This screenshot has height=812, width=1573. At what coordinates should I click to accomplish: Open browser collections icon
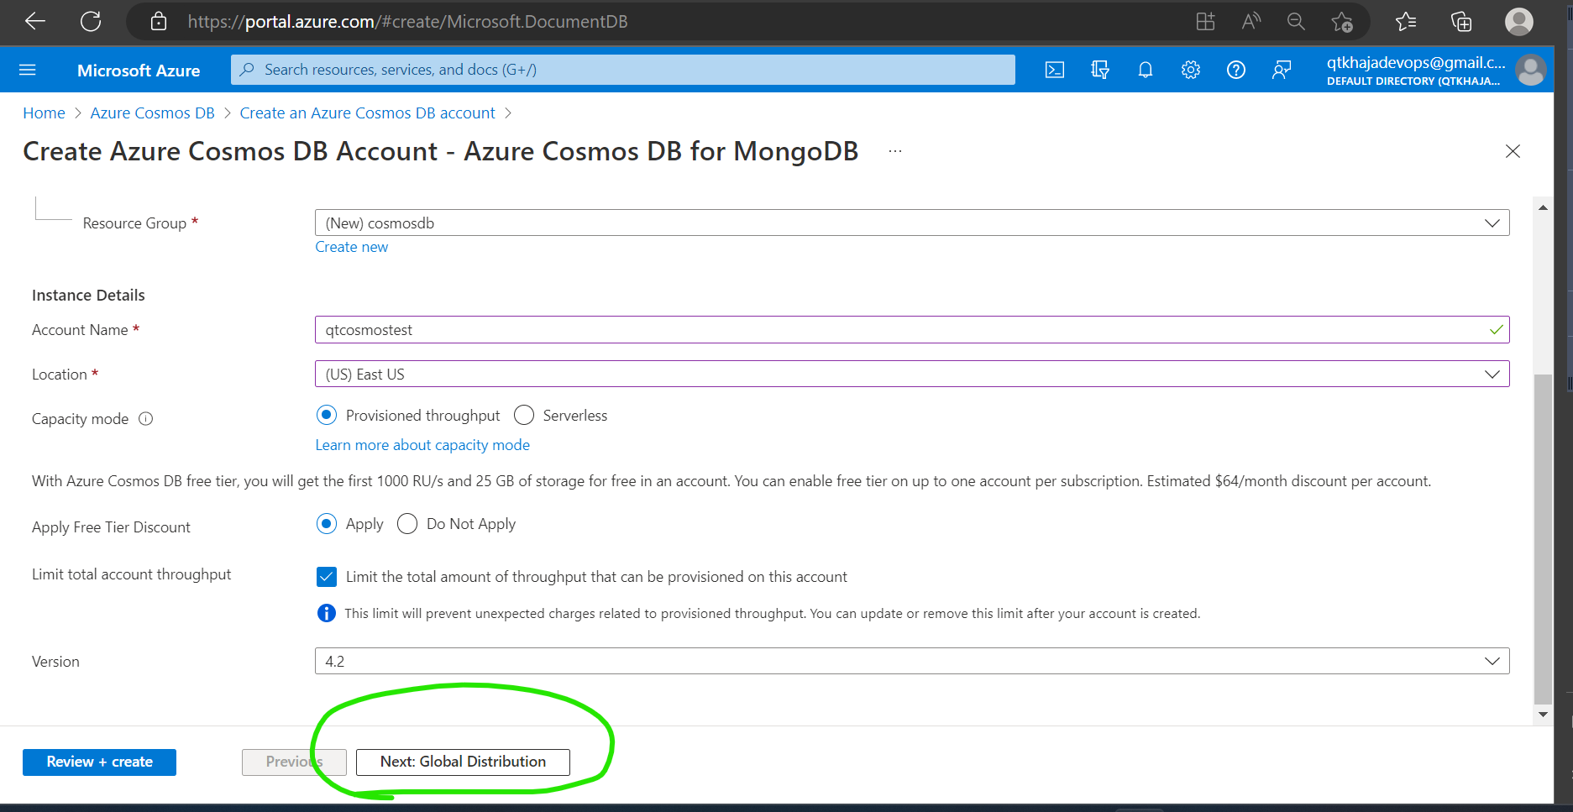pos(1461,22)
